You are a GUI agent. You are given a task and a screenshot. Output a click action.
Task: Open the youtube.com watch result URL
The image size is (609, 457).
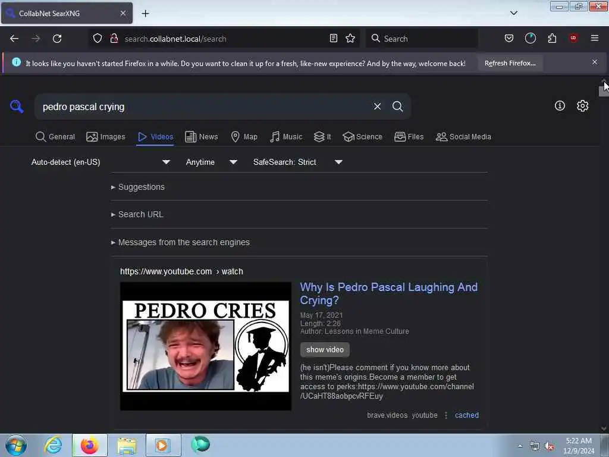[181, 271]
